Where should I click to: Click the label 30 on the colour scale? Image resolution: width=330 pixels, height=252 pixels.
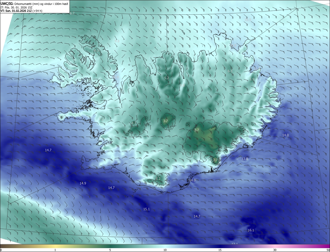tap(275, 250)
